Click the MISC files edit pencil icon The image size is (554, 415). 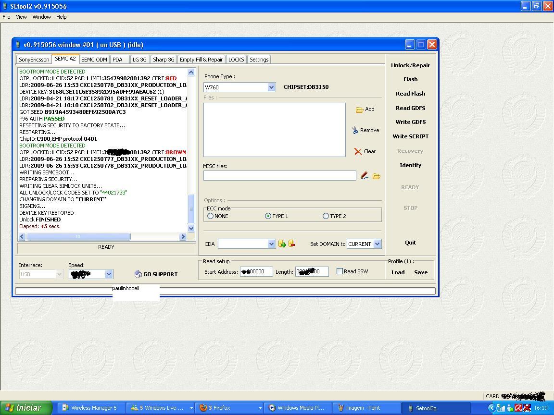tap(365, 176)
